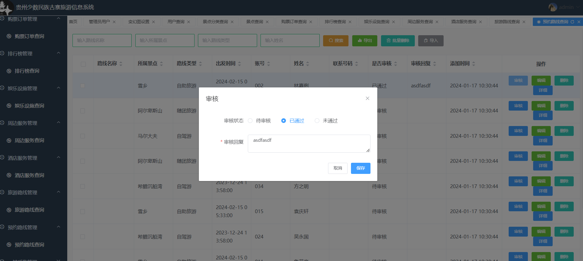The height and width of the screenshot is (261, 583).
Task: Refresh the 预约路线查询 tab icon
Action: point(572,22)
